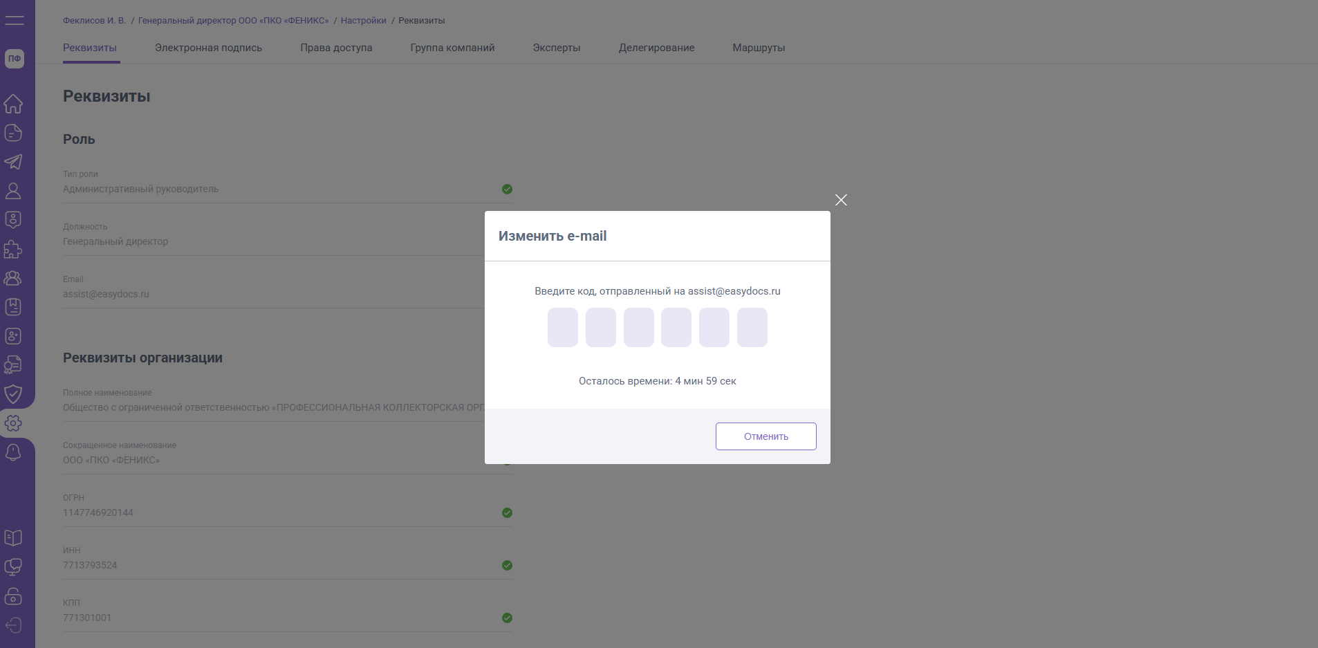
Task: Open the hamburger menu in sidebar
Action: click(14, 20)
